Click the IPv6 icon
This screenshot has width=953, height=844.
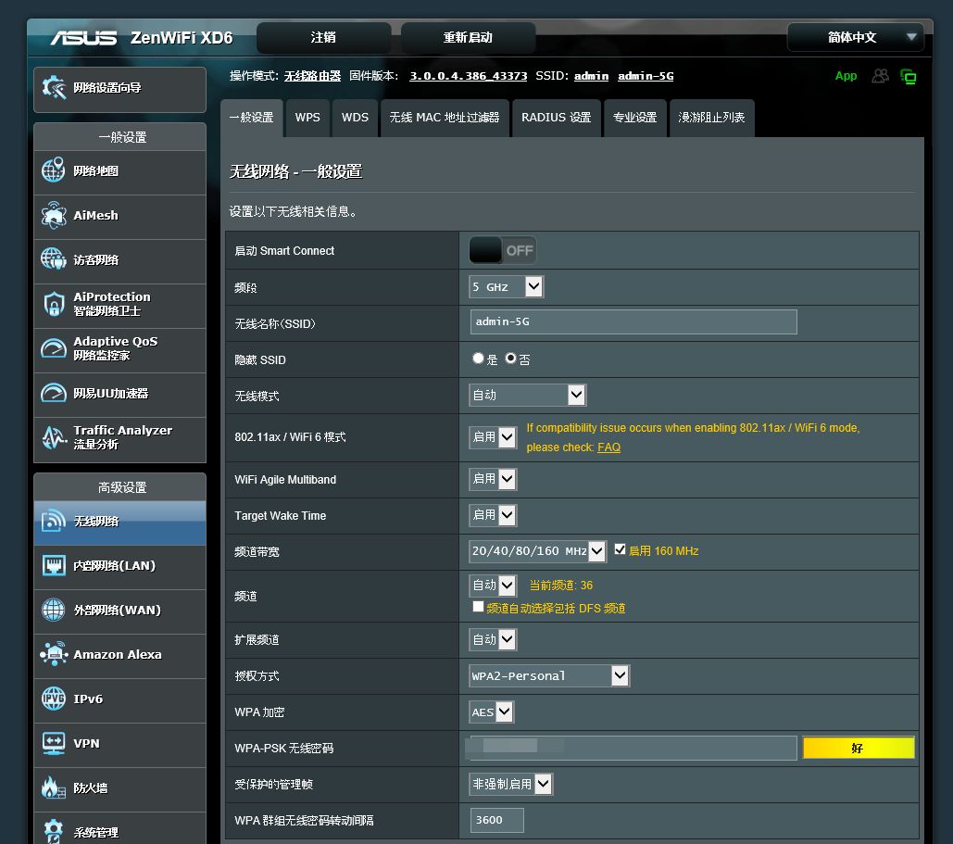tap(54, 699)
